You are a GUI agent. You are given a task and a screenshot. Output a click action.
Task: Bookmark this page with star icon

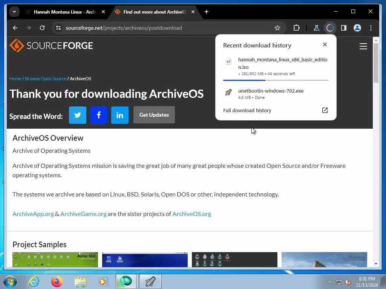click(x=277, y=28)
